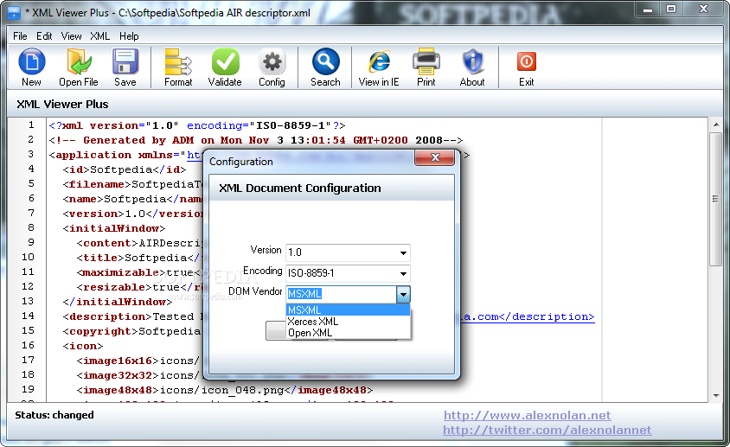This screenshot has width=730, height=447.
Task: Click the xml declaration on line 1
Action: 197,125
